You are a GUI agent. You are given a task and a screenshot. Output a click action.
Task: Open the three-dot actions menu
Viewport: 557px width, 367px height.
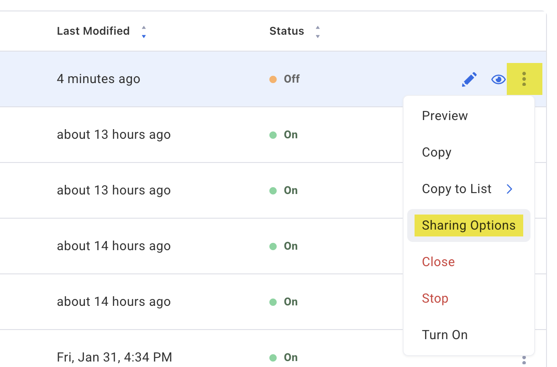coord(524,79)
